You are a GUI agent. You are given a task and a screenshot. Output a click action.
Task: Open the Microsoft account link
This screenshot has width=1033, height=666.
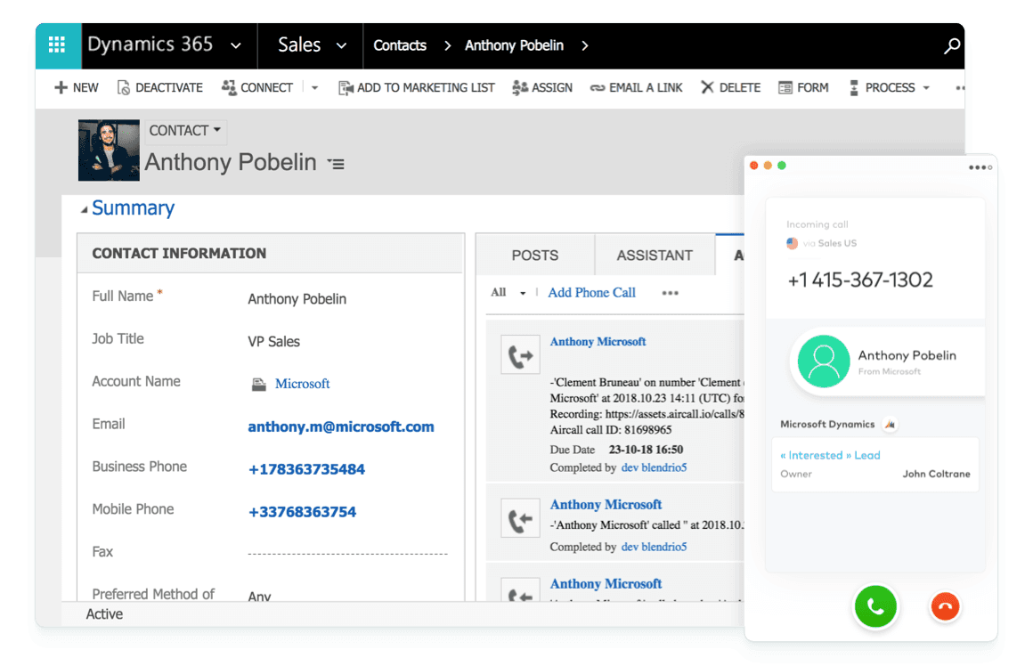pos(302,384)
